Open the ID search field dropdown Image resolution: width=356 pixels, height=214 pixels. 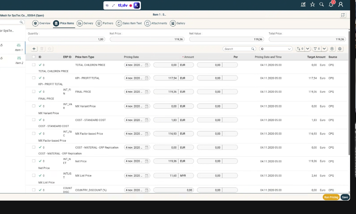[x=289, y=49]
